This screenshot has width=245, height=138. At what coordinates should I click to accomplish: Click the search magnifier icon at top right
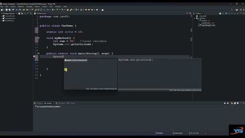(232, 10)
